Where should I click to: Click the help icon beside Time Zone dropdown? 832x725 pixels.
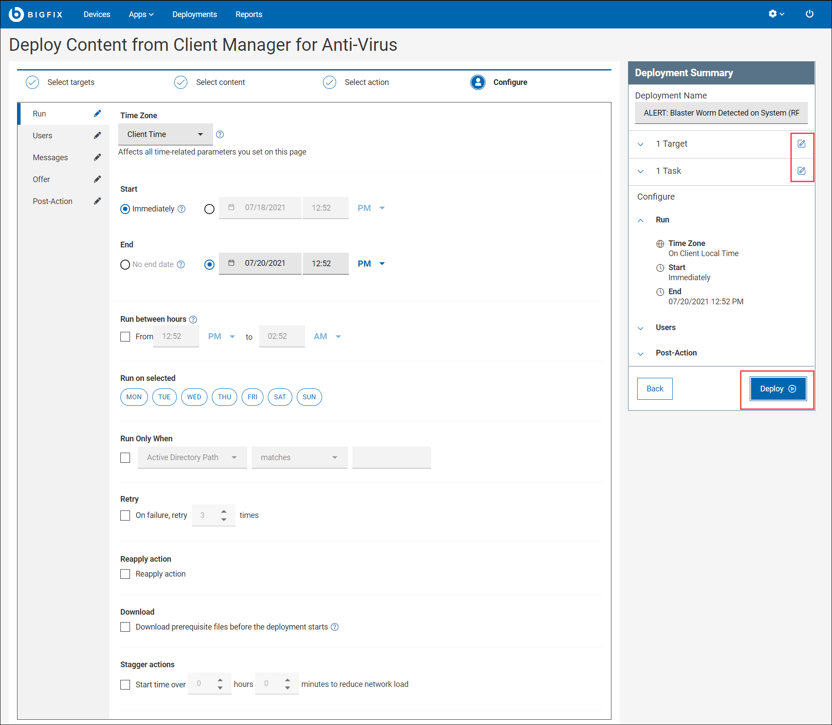pos(220,135)
